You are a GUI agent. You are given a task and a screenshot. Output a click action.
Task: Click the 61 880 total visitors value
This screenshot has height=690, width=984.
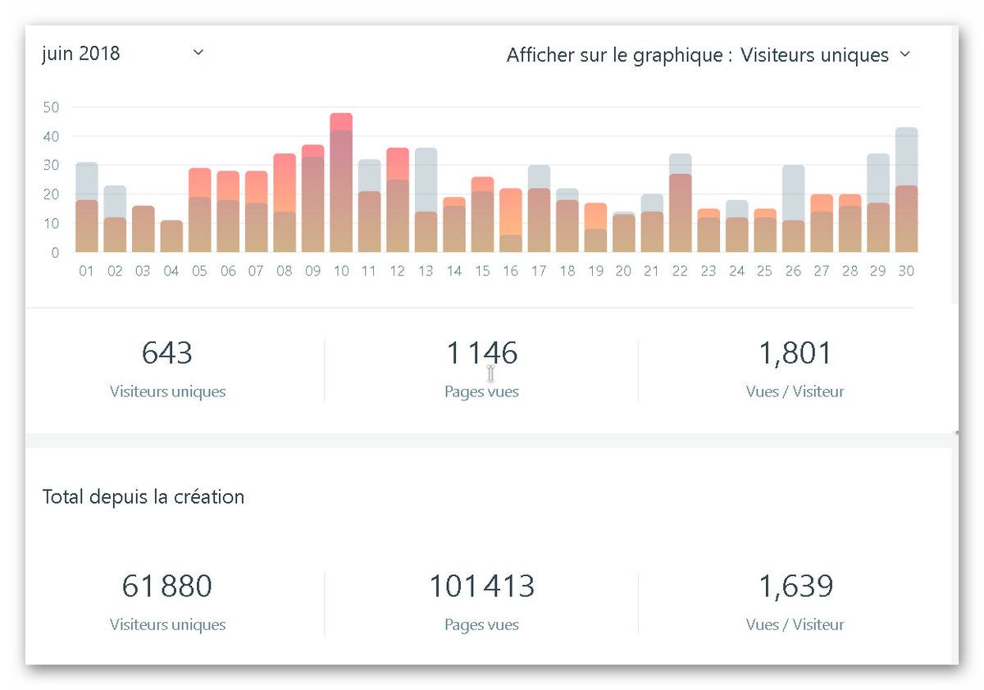167,586
